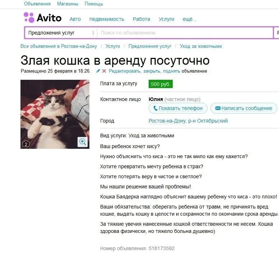Click the photo count camera icon
The width and height of the screenshot is (279, 257).
26,144
